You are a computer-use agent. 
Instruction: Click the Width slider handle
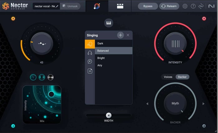pyautogui.click(x=109, y=115)
